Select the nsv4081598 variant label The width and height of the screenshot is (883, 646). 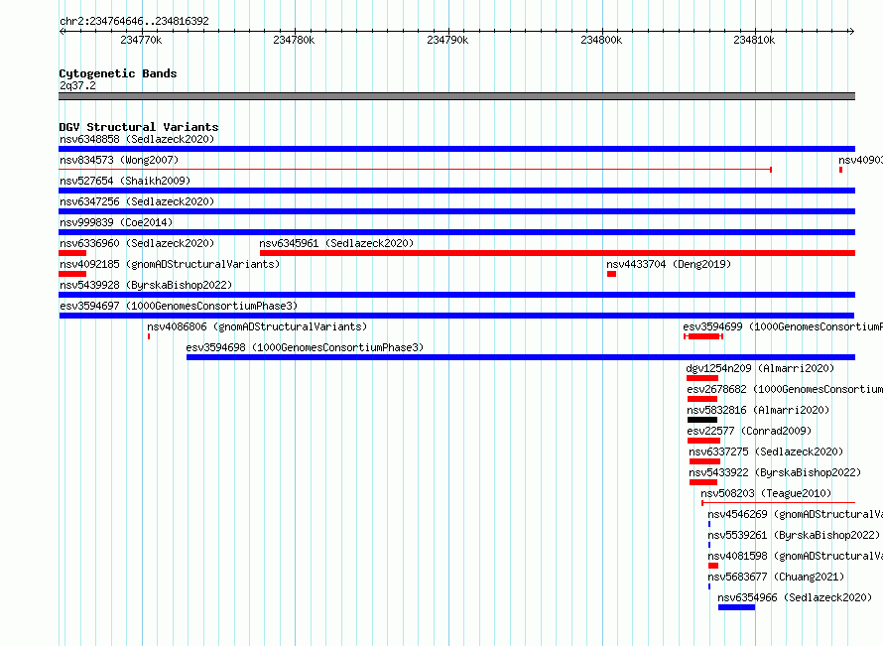tap(795, 556)
